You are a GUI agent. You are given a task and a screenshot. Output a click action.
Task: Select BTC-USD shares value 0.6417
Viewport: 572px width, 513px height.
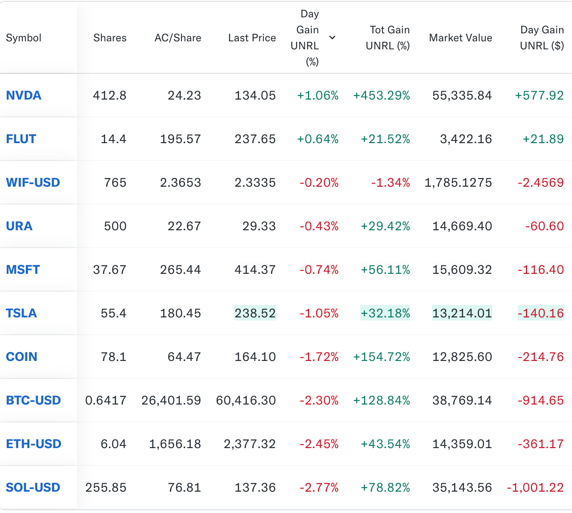106,401
